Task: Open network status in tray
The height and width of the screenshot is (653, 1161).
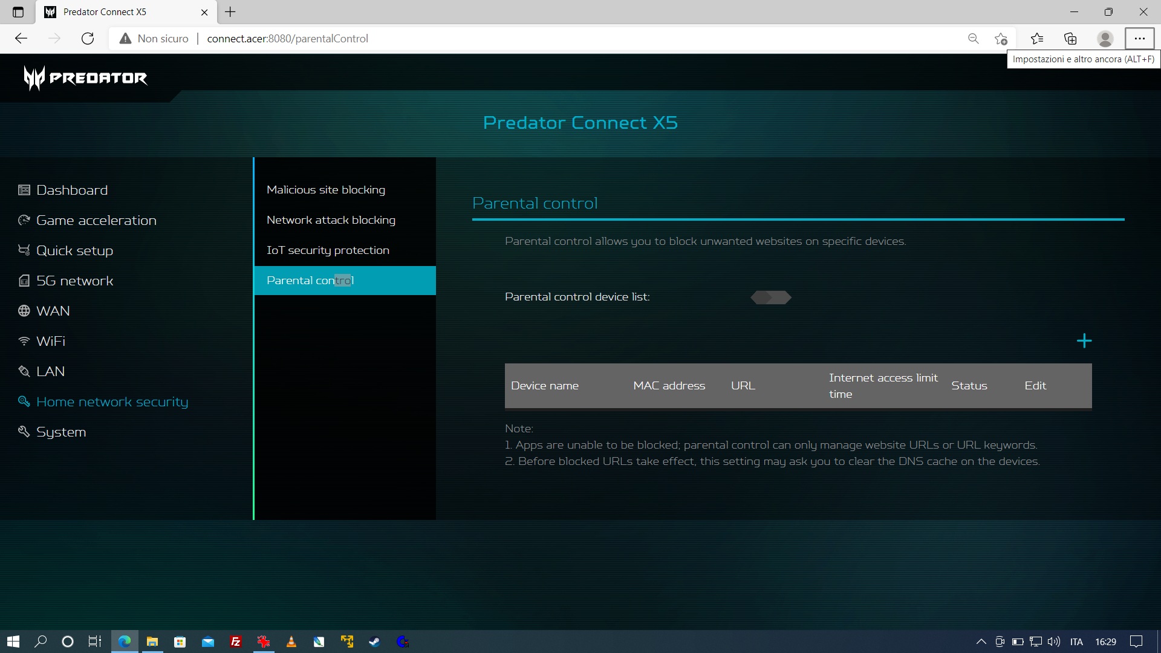Action: [1036, 642]
